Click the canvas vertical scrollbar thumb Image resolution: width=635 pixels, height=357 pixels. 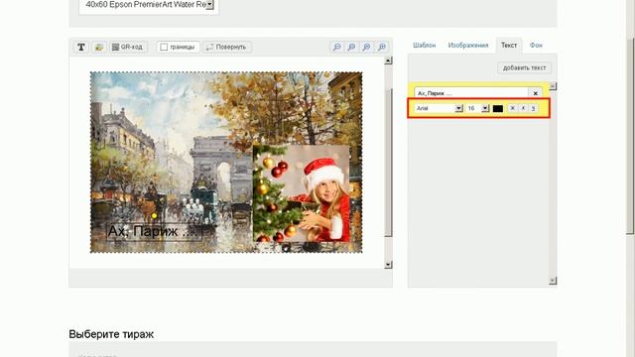[x=388, y=162]
